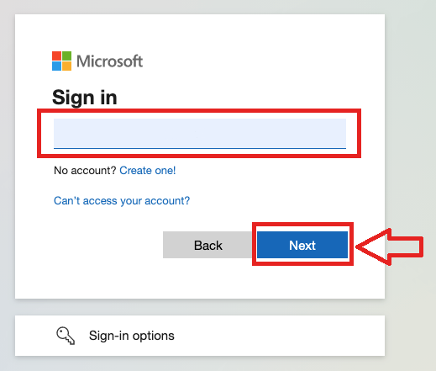
Task: Click the blue square of the Microsoft logo
Action: tap(56, 66)
